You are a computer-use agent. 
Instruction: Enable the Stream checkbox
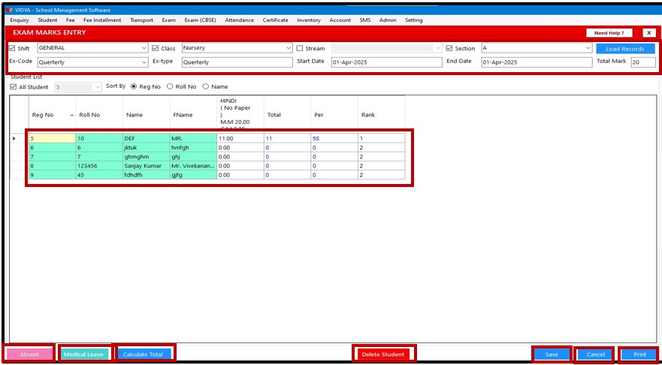pos(299,49)
